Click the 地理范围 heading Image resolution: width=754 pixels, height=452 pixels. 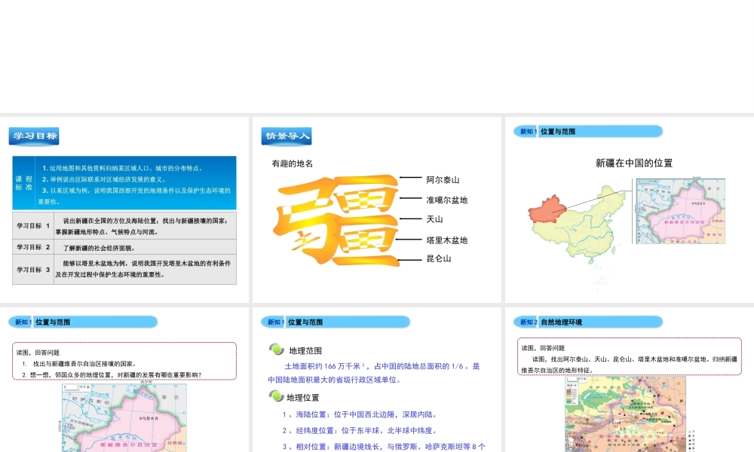(x=305, y=350)
